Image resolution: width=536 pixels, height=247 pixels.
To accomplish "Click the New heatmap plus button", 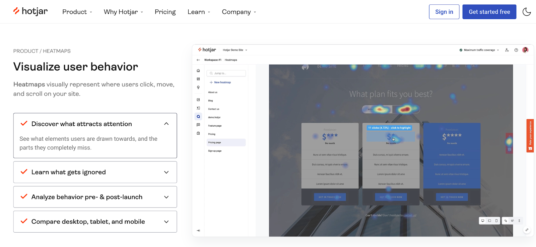I will 220,82.
